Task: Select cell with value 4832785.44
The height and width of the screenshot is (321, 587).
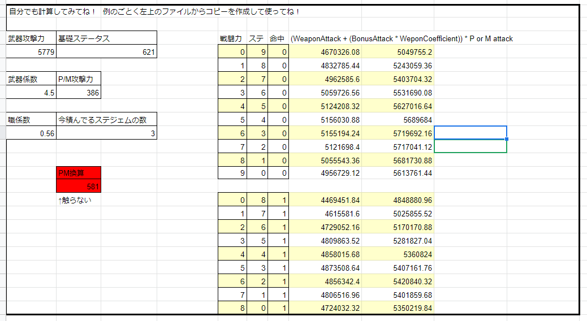Action: coord(325,66)
